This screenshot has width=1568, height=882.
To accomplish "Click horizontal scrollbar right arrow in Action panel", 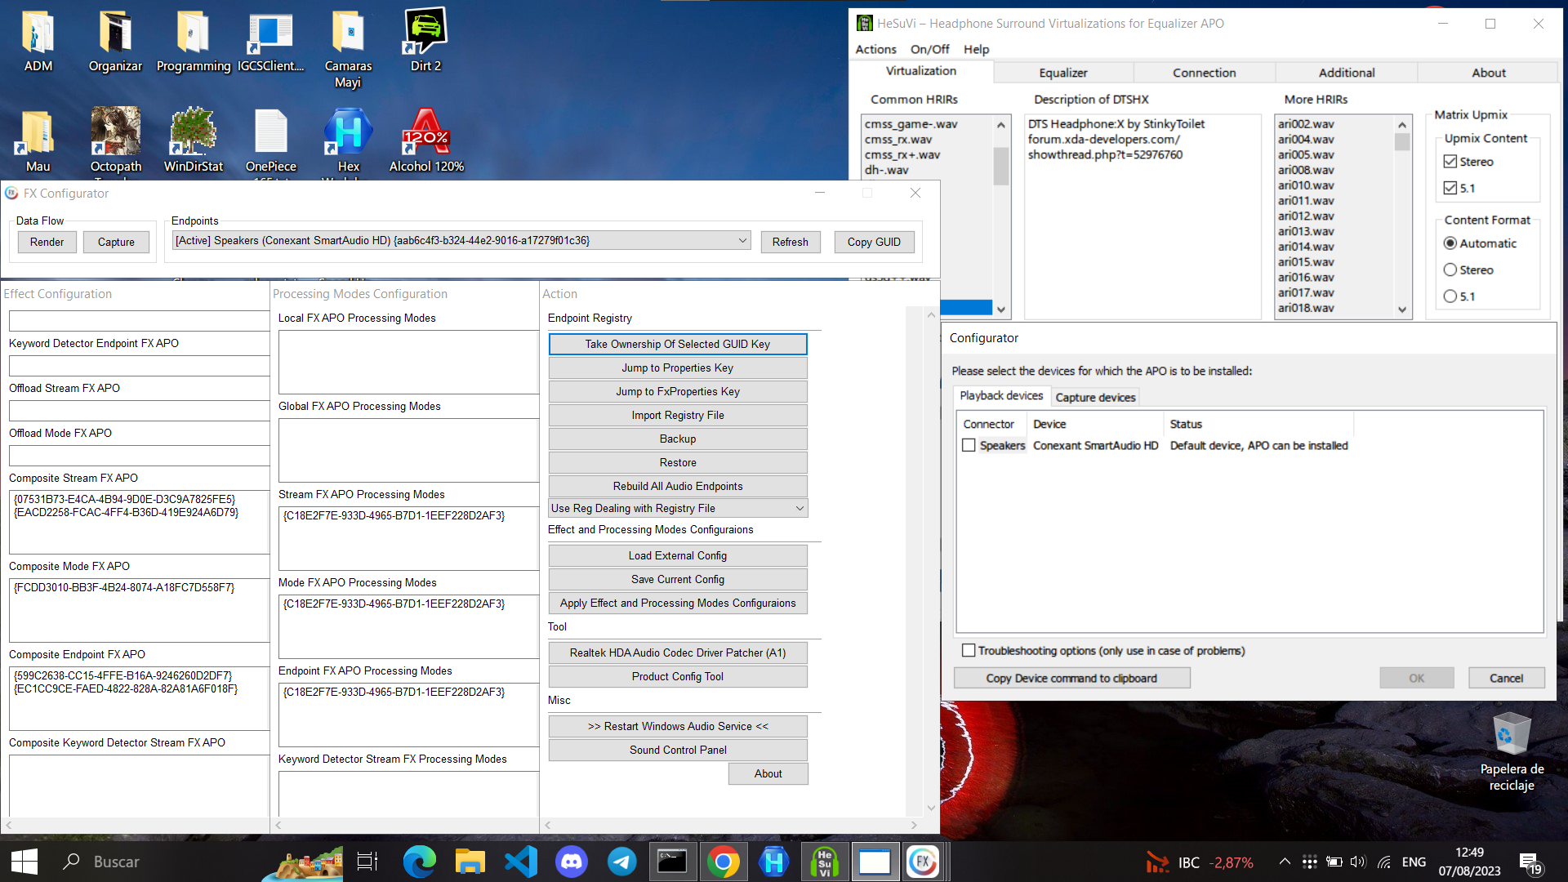I will point(914,826).
